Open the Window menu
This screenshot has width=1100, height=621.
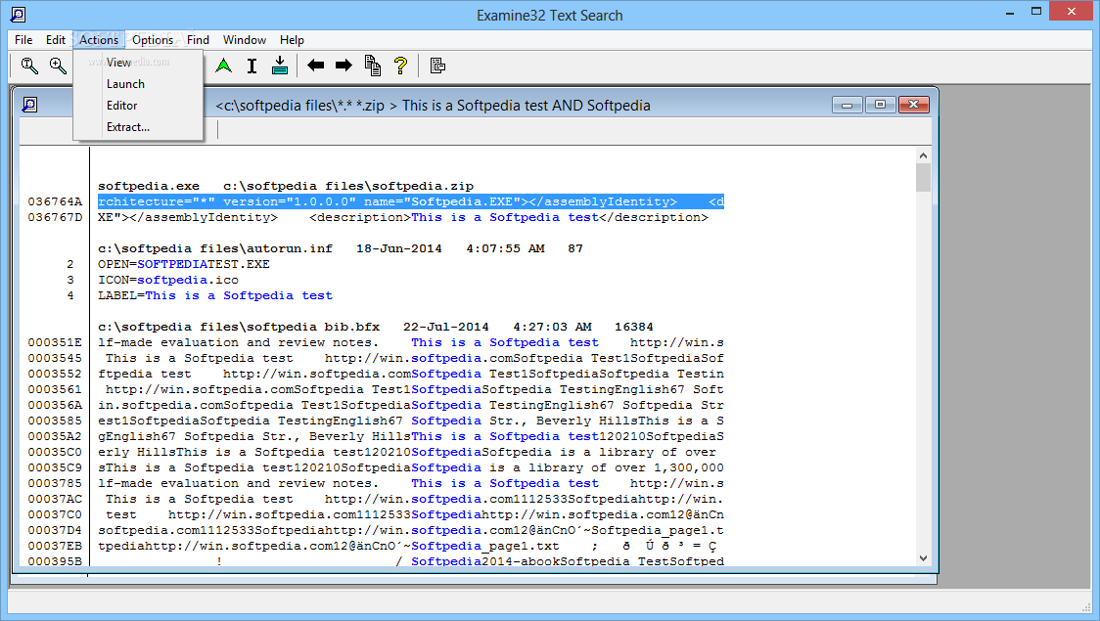point(244,40)
